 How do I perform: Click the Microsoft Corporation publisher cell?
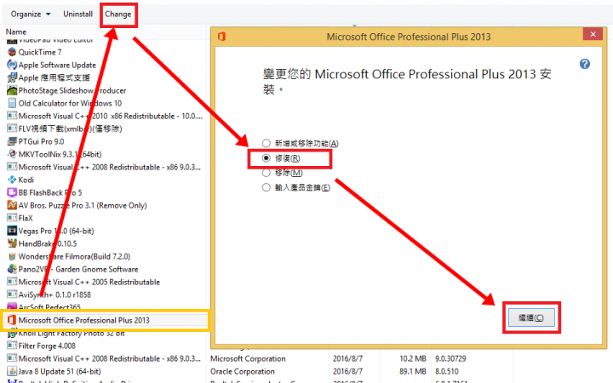(248, 358)
